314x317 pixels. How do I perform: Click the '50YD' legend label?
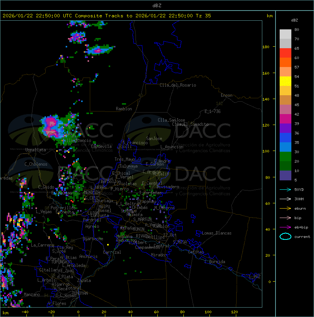click(299, 189)
